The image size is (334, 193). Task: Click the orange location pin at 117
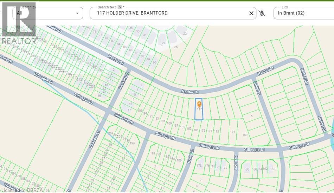199,104
